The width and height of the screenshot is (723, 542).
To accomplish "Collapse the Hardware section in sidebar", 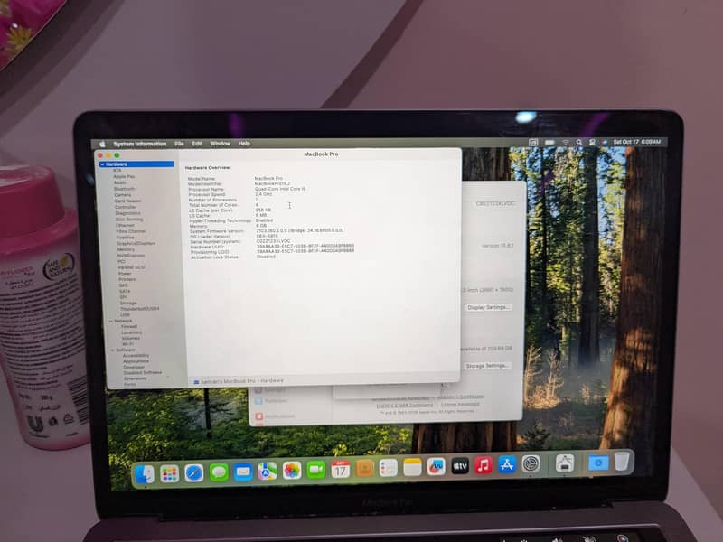I will tap(102, 164).
